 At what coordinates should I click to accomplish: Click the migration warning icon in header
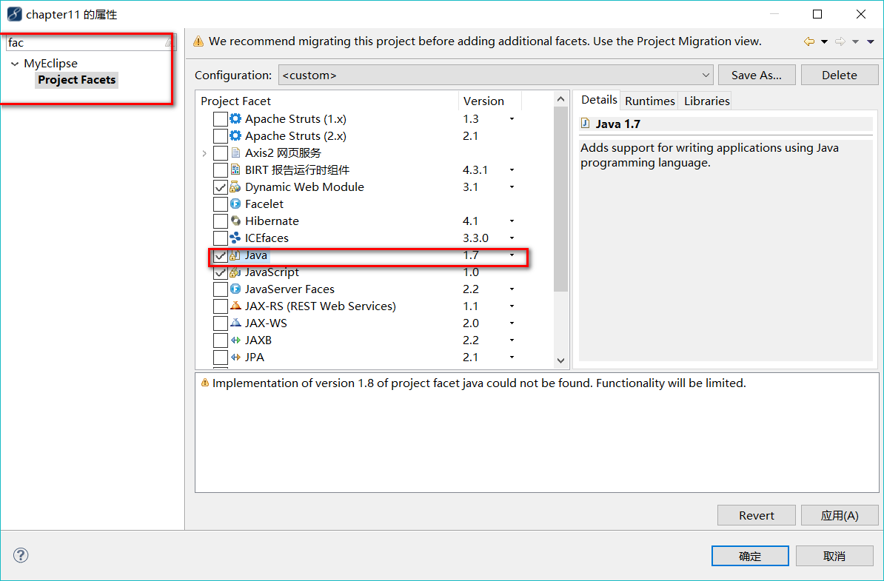(x=198, y=41)
